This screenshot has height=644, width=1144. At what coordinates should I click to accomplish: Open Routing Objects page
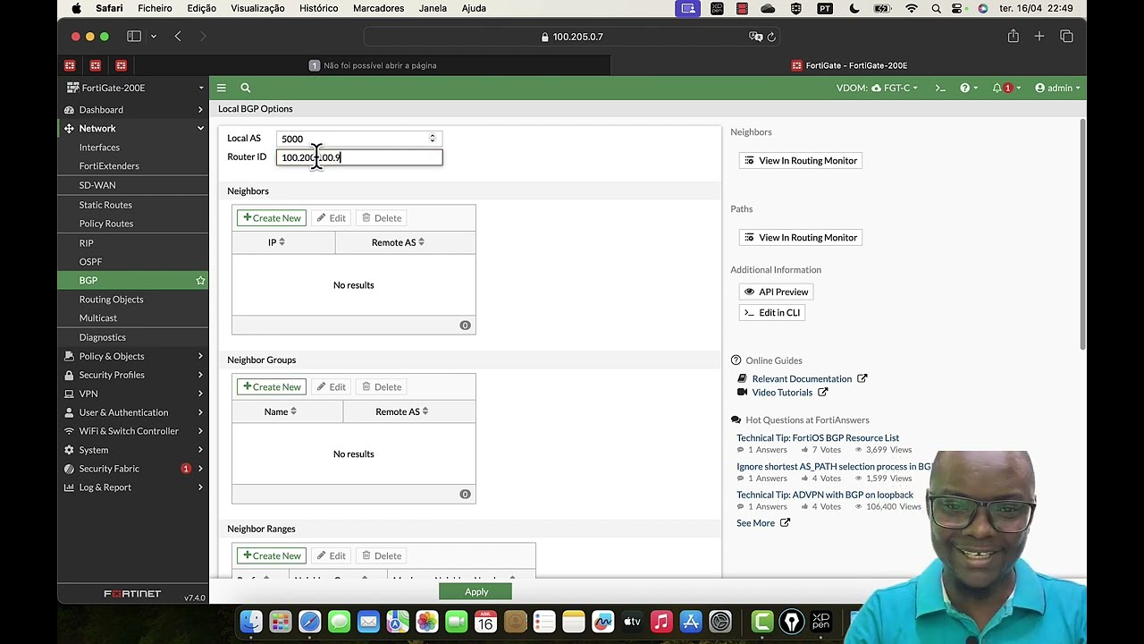[111, 299]
